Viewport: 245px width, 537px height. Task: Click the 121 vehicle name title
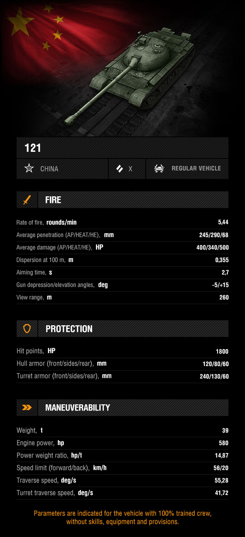(33, 148)
